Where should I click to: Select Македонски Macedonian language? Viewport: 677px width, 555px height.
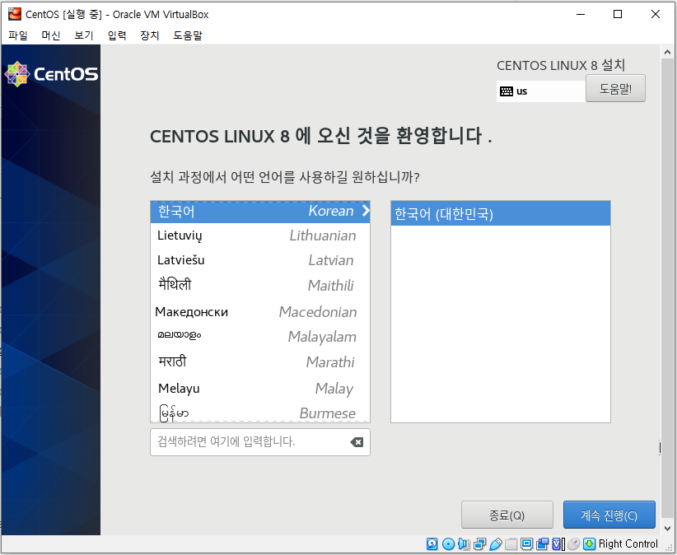tap(260, 311)
